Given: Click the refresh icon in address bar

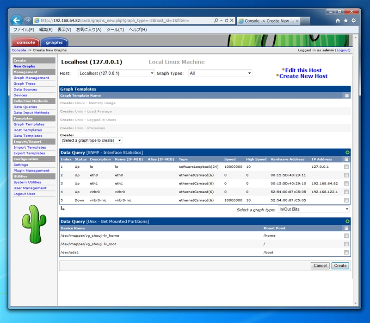Looking at the screenshot, I should (227, 20).
